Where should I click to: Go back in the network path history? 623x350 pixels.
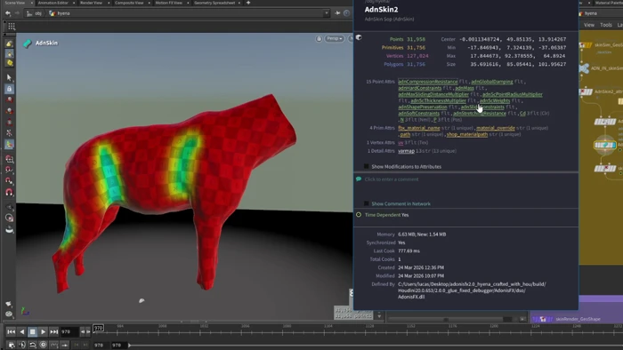8,13
